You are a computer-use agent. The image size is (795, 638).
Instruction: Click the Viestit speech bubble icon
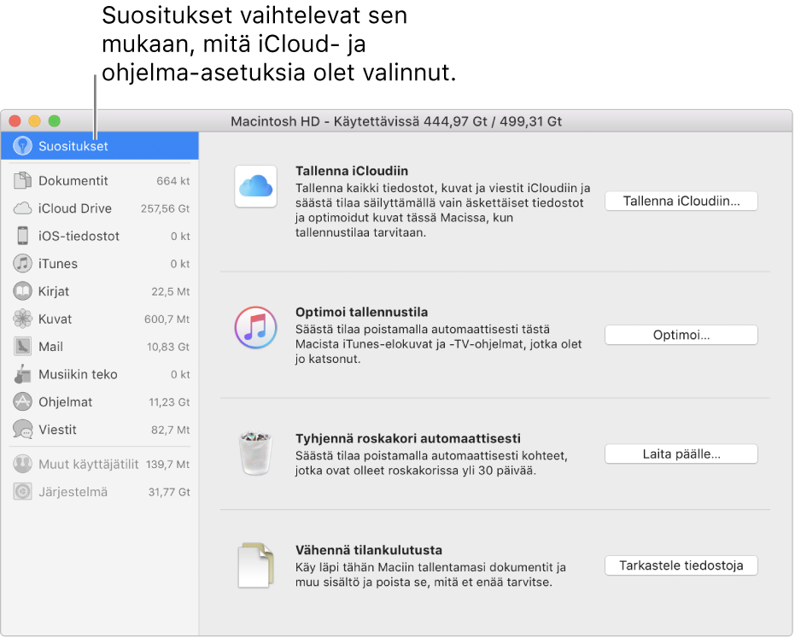(x=22, y=430)
